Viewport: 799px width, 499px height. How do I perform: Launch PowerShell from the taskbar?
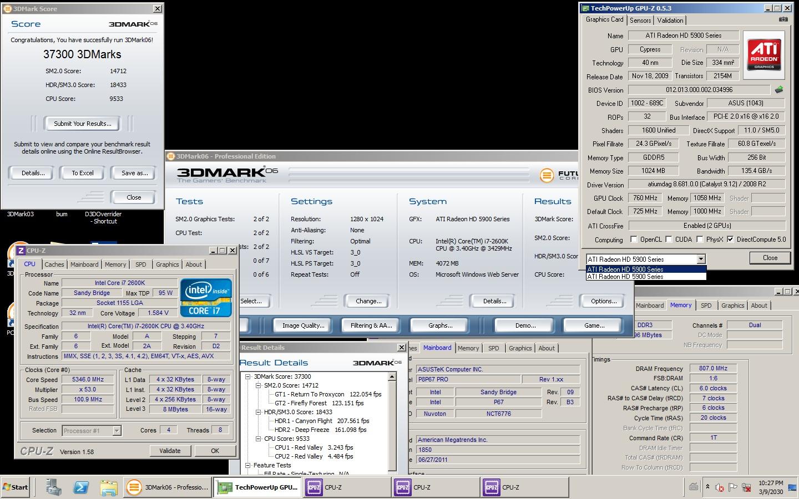coord(81,487)
